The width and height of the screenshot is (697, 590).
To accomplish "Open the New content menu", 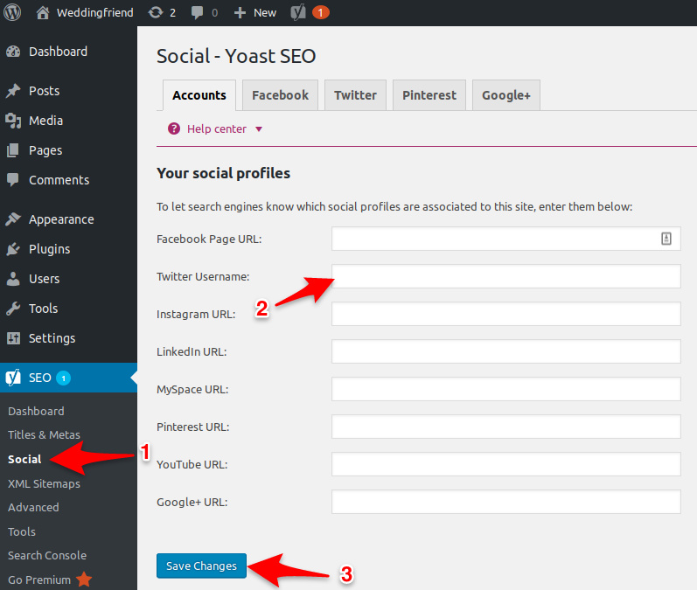I will pos(255,12).
